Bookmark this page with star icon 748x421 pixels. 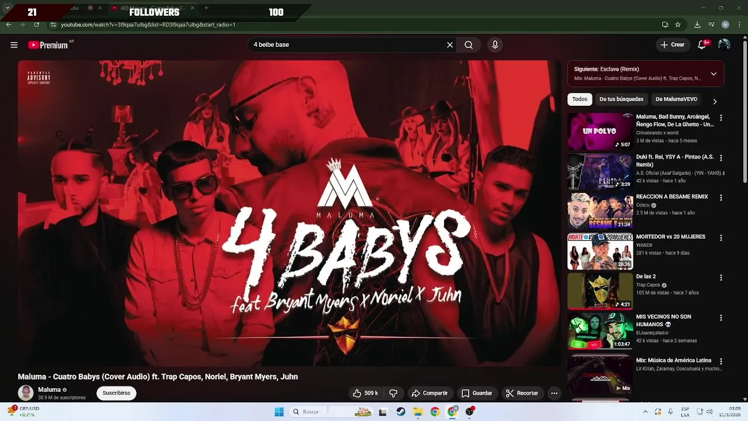point(678,25)
